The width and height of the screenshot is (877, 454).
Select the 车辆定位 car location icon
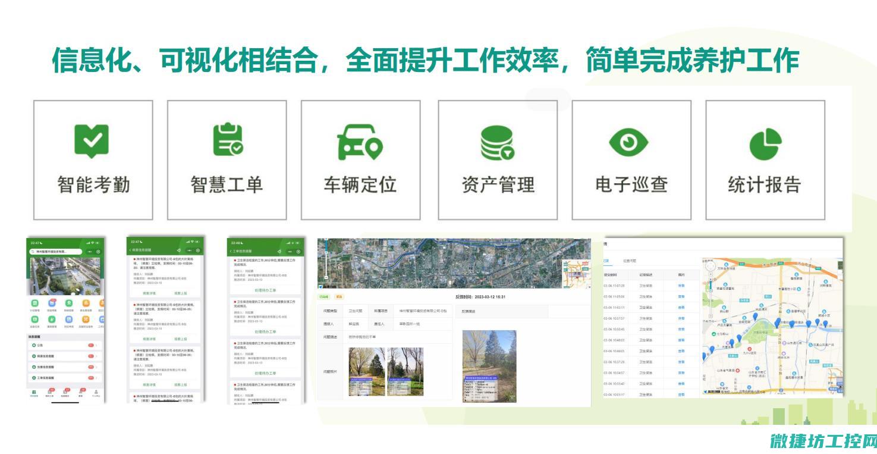(x=360, y=142)
